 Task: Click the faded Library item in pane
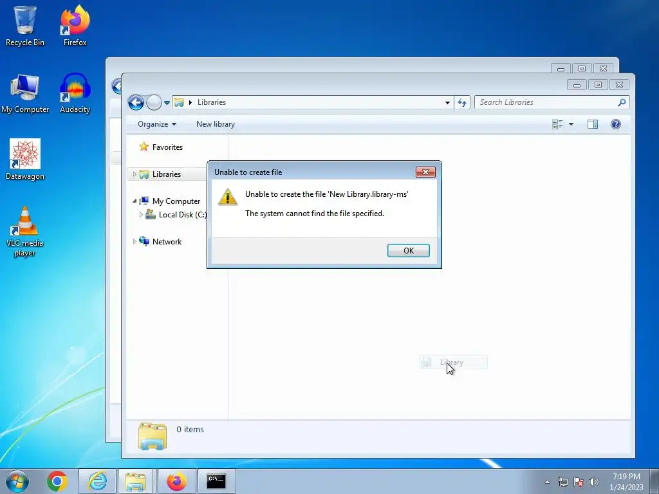pos(453,362)
